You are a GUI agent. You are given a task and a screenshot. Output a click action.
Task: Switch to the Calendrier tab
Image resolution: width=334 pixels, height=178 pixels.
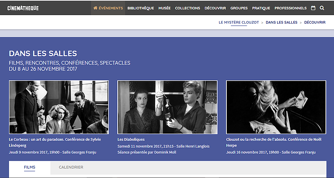(71, 167)
